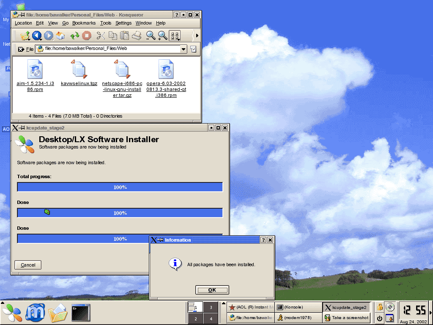
Task: Click OK in the Information dialog
Action: pyautogui.click(x=212, y=290)
